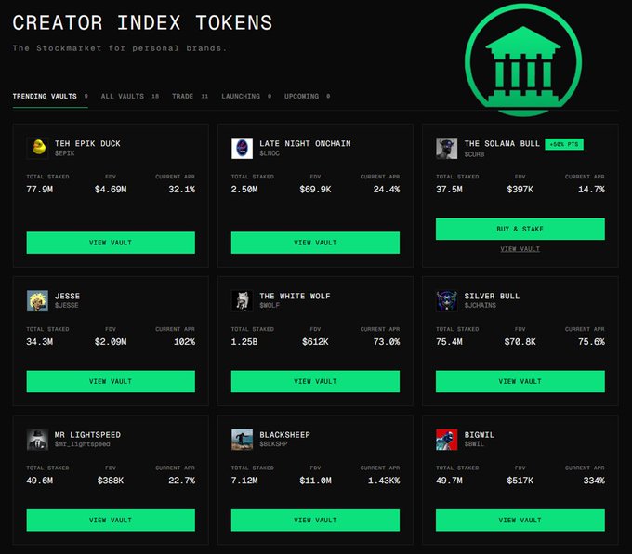The width and height of the screenshot is (632, 554).
Task: Click the $4.69M FDV value
Action: click(111, 189)
